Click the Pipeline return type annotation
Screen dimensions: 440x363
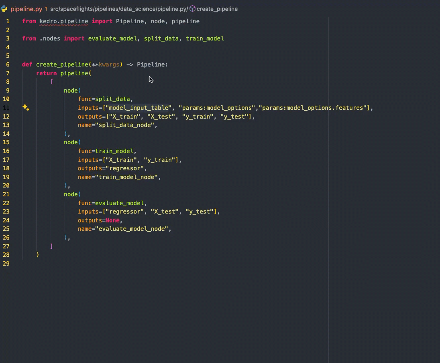pyautogui.click(x=152, y=65)
